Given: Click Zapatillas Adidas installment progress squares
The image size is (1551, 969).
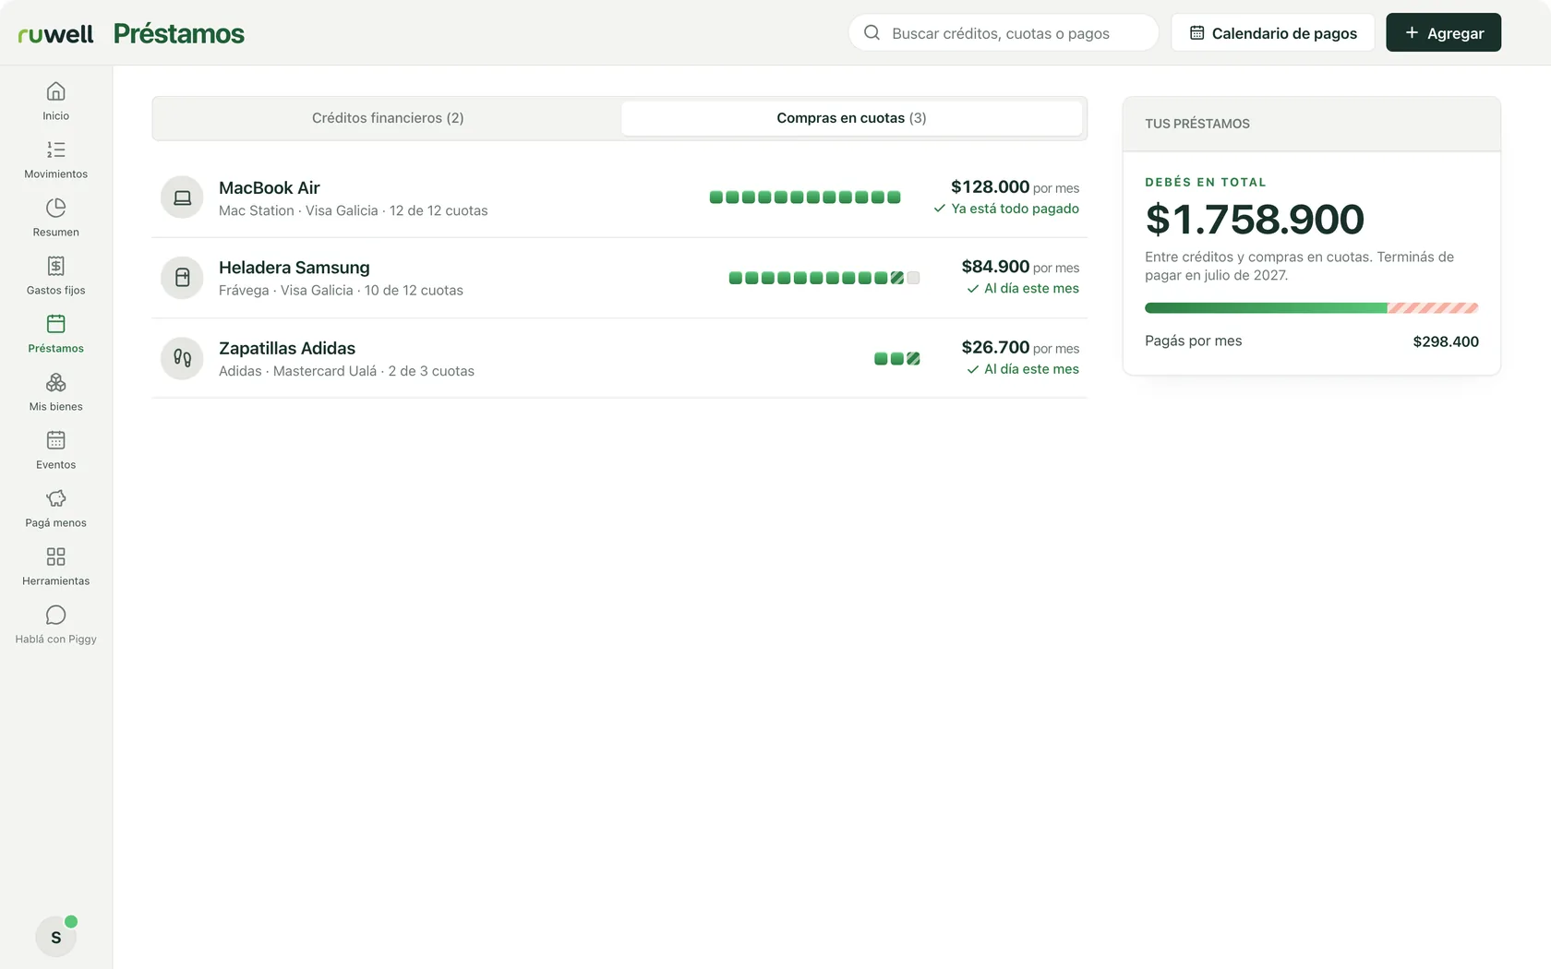Looking at the screenshot, I should (897, 359).
